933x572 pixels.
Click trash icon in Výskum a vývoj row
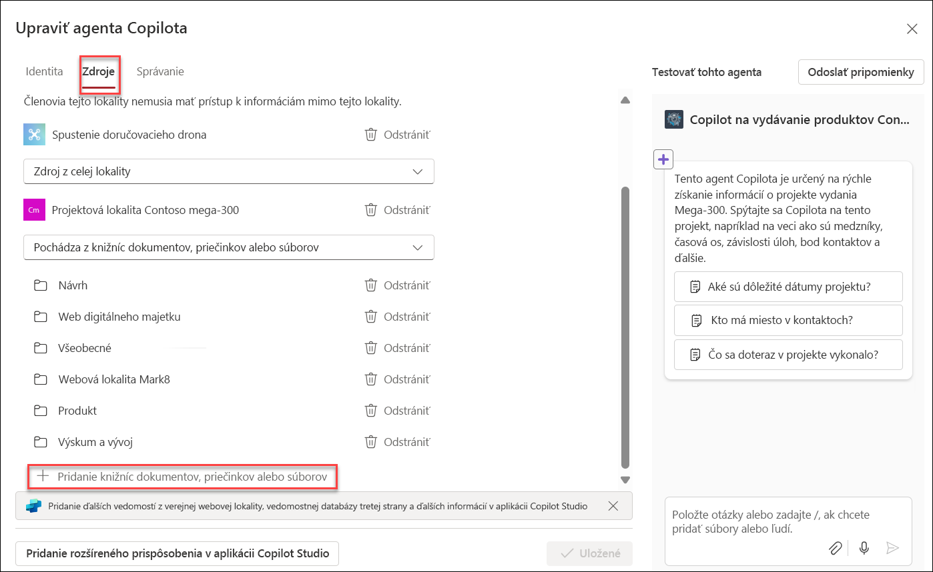[x=370, y=442]
